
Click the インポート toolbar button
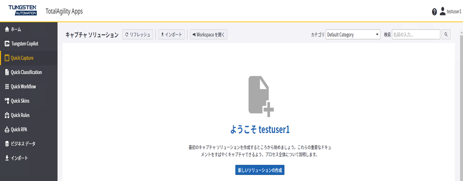click(172, 34)
